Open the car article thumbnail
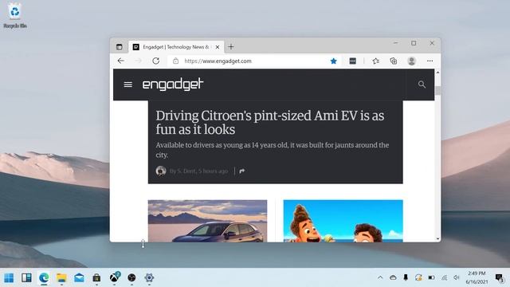This screenshot has width=510, height=287. (207, 221)
